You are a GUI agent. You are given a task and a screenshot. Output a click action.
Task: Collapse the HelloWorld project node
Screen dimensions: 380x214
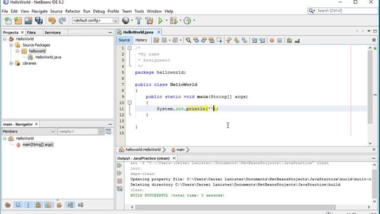click(5, 39)
